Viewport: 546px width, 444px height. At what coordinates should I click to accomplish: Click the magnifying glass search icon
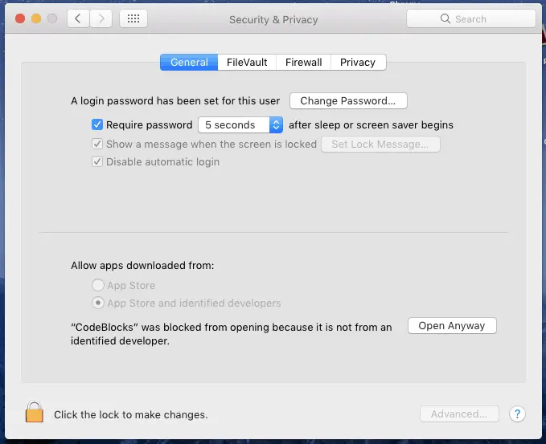pos(445,18)
